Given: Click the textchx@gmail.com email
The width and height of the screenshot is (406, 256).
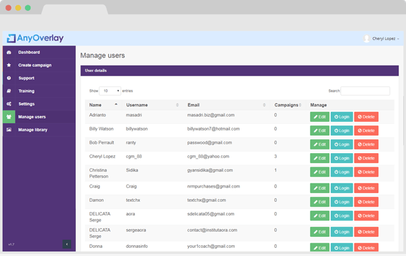Looking at the screenshot, I should coord(206,200).
